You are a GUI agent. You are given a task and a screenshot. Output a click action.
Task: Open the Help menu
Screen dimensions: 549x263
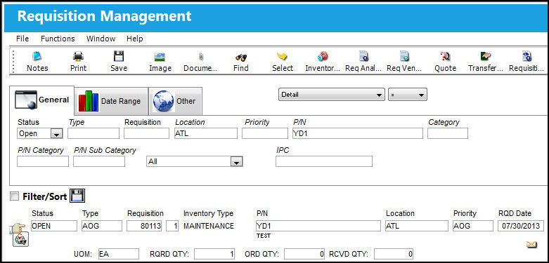pos(135,39)
